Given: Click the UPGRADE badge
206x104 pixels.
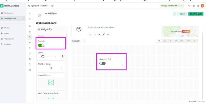Looking at the screenshot, I should click(186, 31).
